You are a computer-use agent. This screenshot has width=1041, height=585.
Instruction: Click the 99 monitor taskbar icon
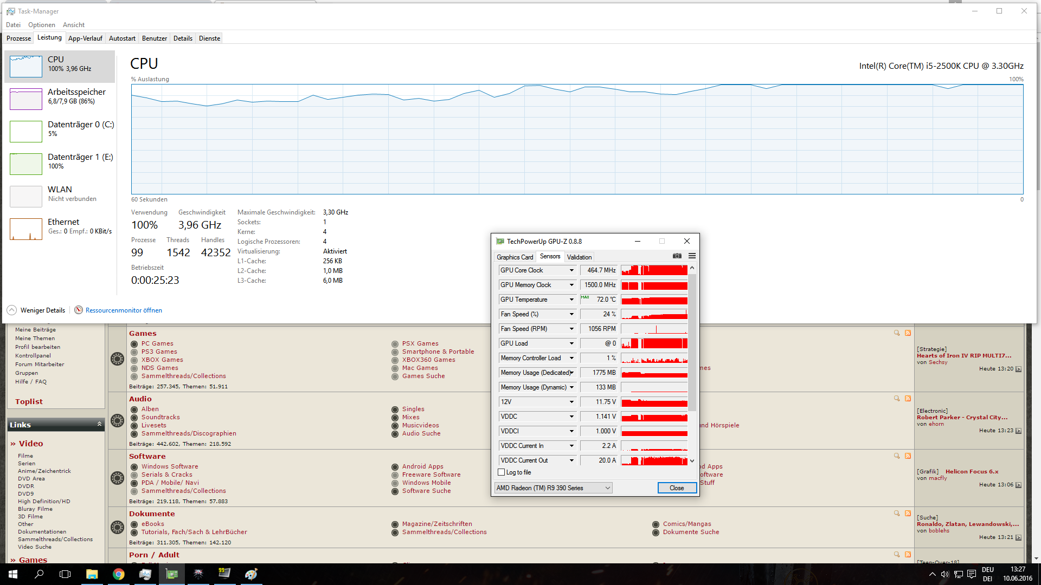225,574
